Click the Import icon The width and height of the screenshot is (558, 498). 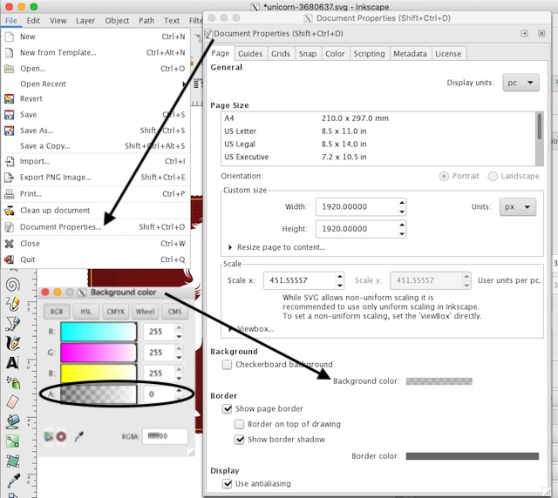10,161
